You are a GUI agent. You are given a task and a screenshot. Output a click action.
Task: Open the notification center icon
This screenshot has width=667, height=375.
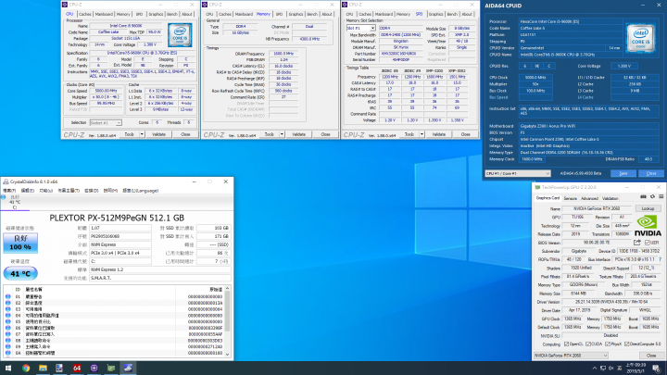(657, 369)
